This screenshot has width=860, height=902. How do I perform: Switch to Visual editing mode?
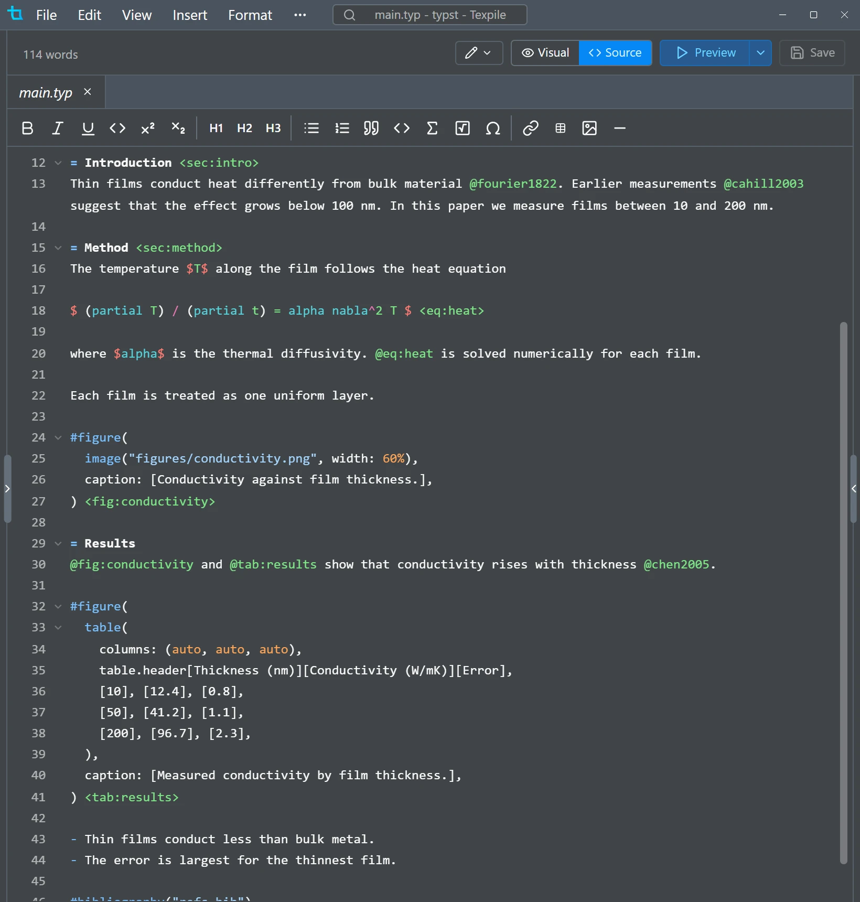pos(545,53)
